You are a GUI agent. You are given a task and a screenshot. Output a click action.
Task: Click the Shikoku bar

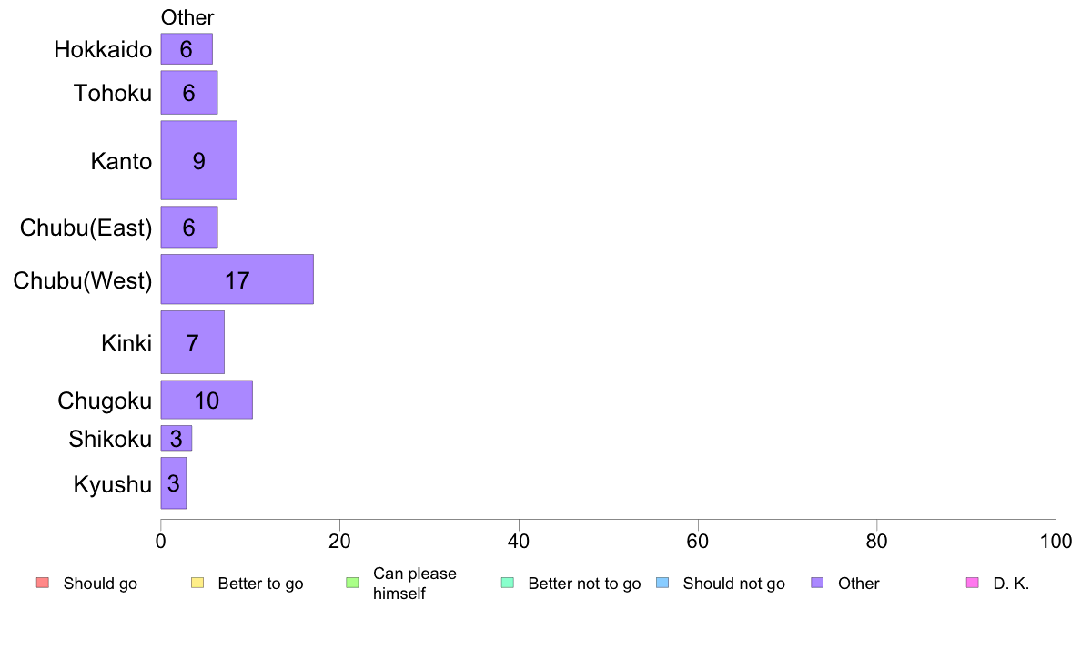tap(177, 439)
